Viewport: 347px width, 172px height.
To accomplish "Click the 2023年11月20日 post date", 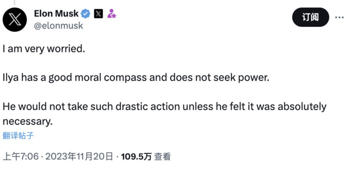I will click(x=79, y=157).
